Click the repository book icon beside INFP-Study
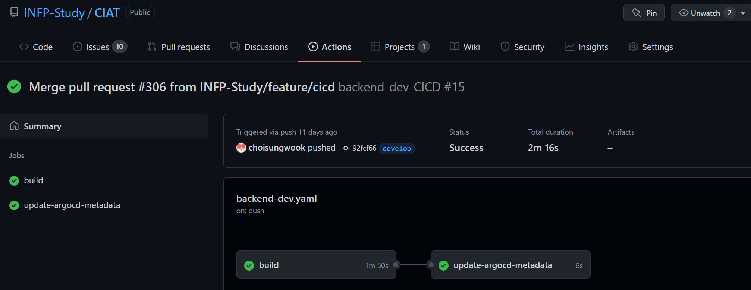Viewport: 751px width, 290px height. (x=14, y=12)
